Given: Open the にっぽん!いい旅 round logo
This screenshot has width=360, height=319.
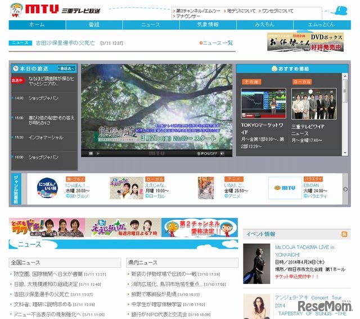Looking at the screenshot, I should [47, 188].
